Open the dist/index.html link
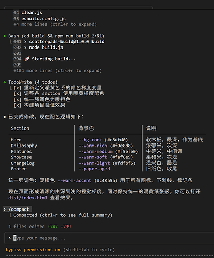214x258 pixels. point(28,198)
